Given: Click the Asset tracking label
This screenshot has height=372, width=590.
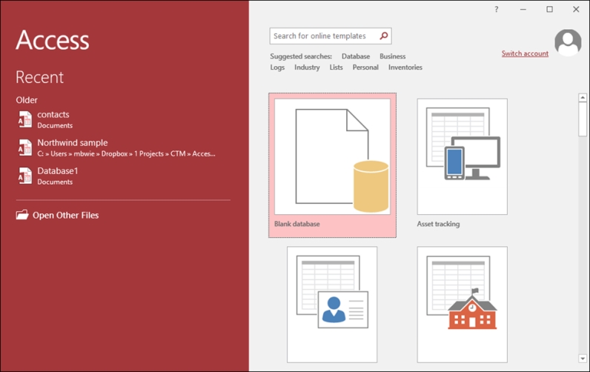Looking at the screenshot, I should point(438,224).
